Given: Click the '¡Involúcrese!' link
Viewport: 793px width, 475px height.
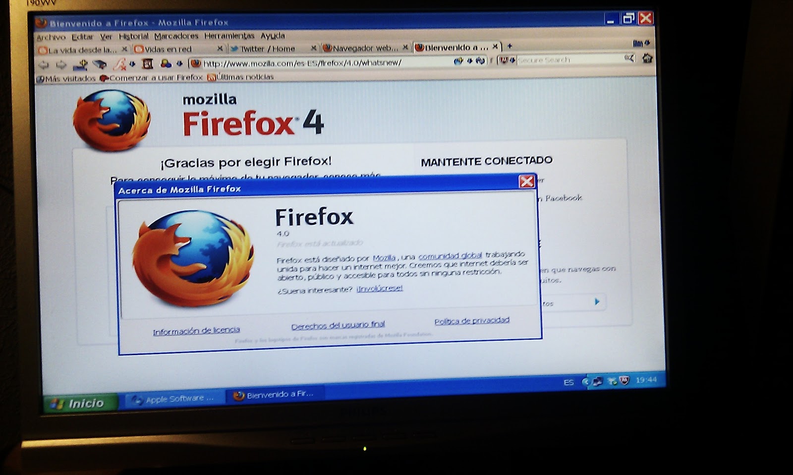Looking at the screenshot, I should coord(380,288).
